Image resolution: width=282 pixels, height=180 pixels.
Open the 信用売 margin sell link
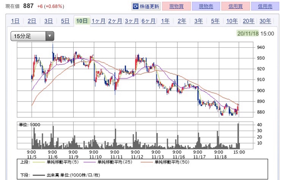coord(265,6)
